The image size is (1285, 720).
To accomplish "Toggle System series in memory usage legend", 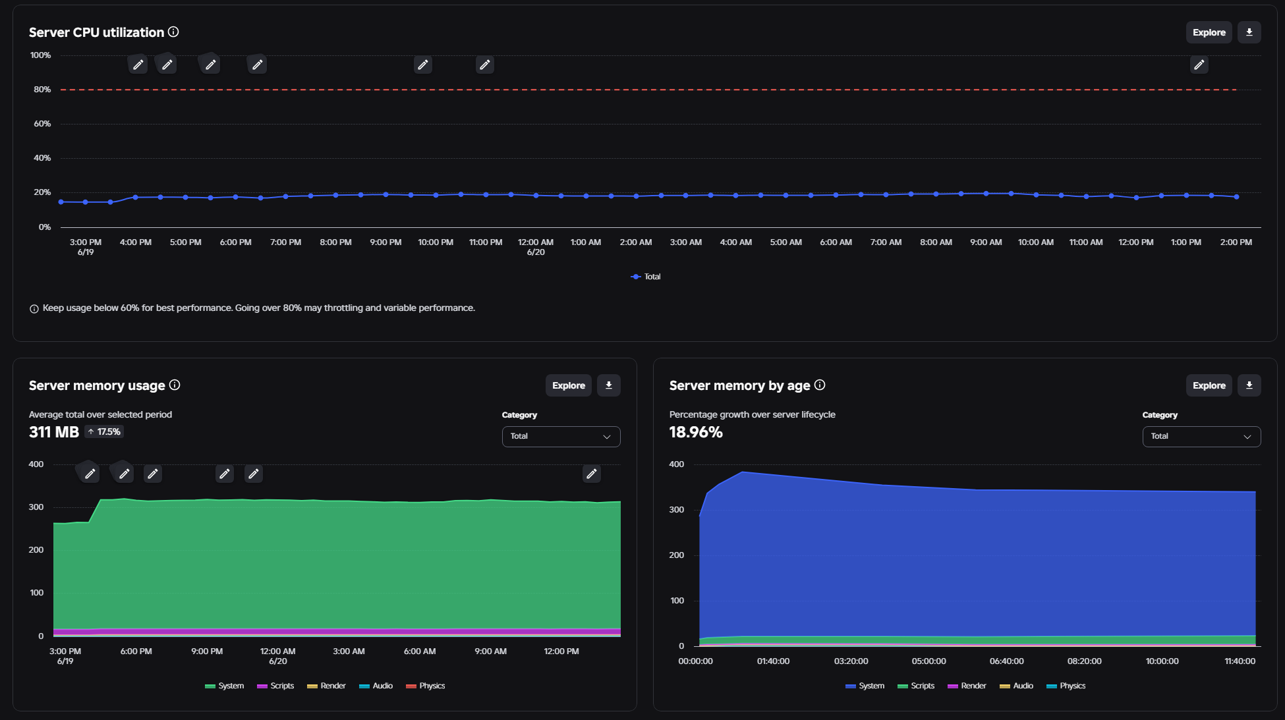I will pos(225,686).
